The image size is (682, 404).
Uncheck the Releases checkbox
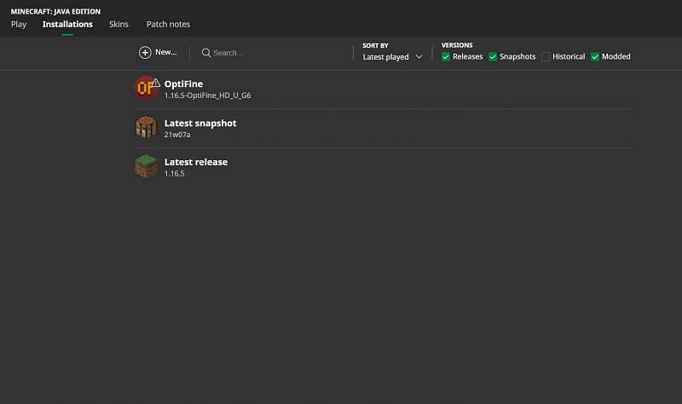(445, 56)
